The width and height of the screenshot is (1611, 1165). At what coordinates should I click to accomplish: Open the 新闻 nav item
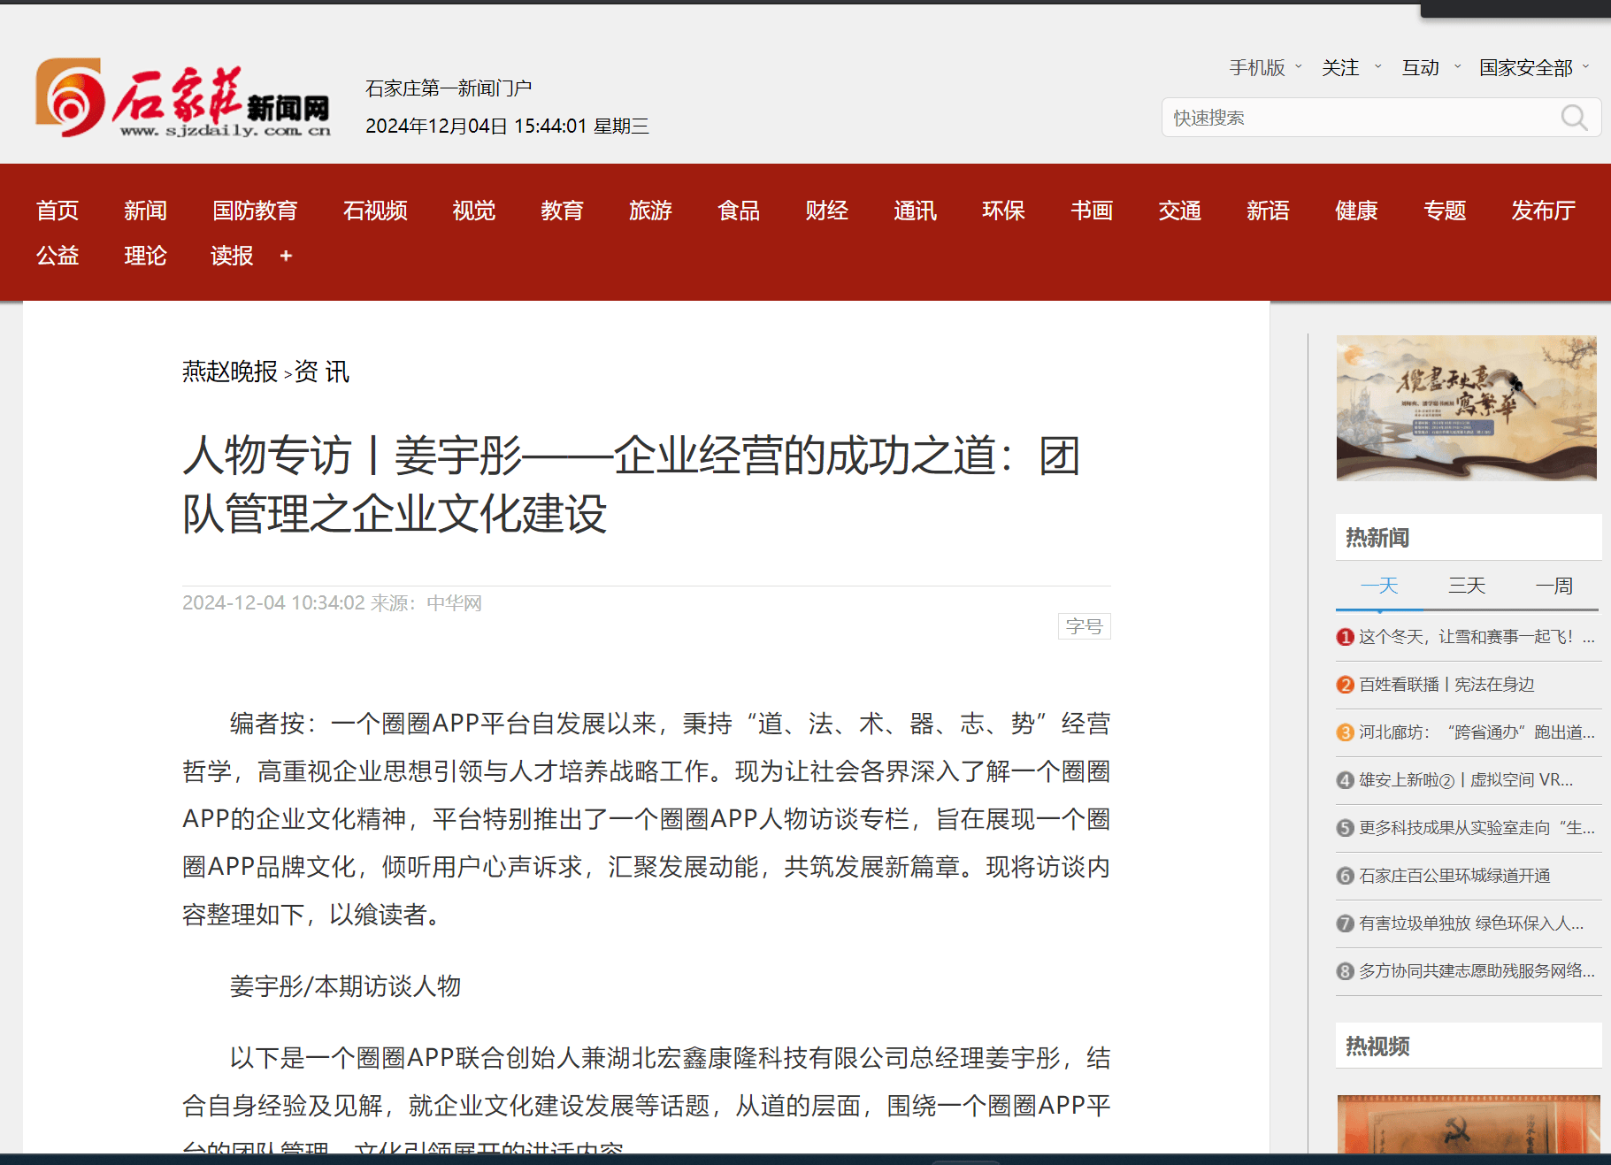click(145, 211)
